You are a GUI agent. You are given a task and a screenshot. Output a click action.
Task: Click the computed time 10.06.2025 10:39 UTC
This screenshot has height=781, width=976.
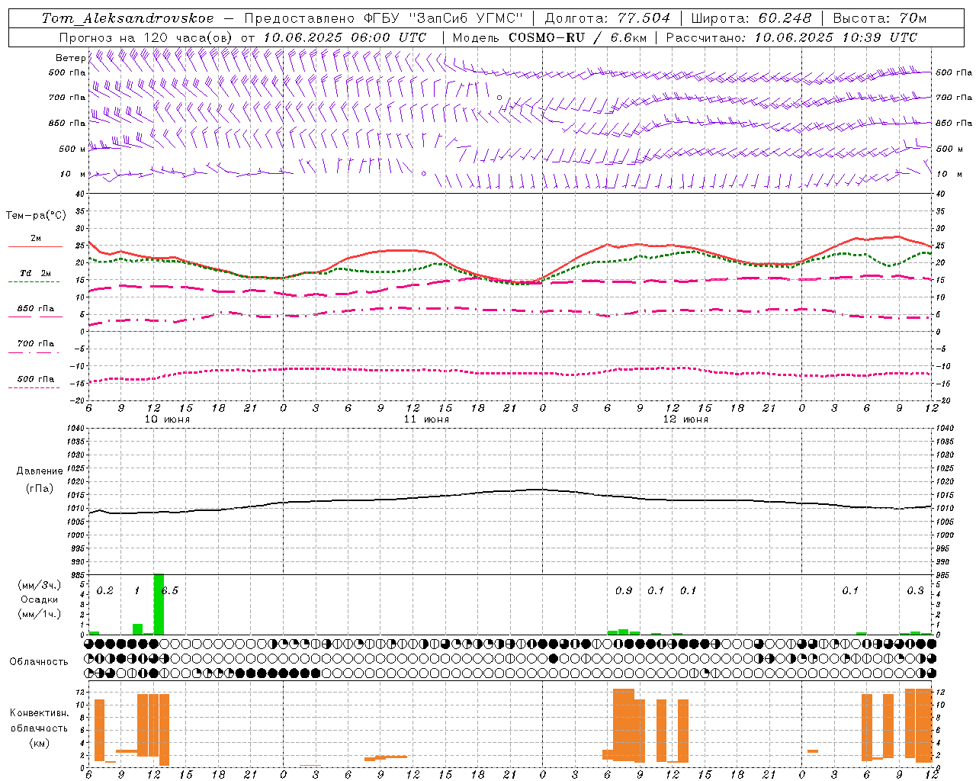pyautogui.click(x=836, y=37)
